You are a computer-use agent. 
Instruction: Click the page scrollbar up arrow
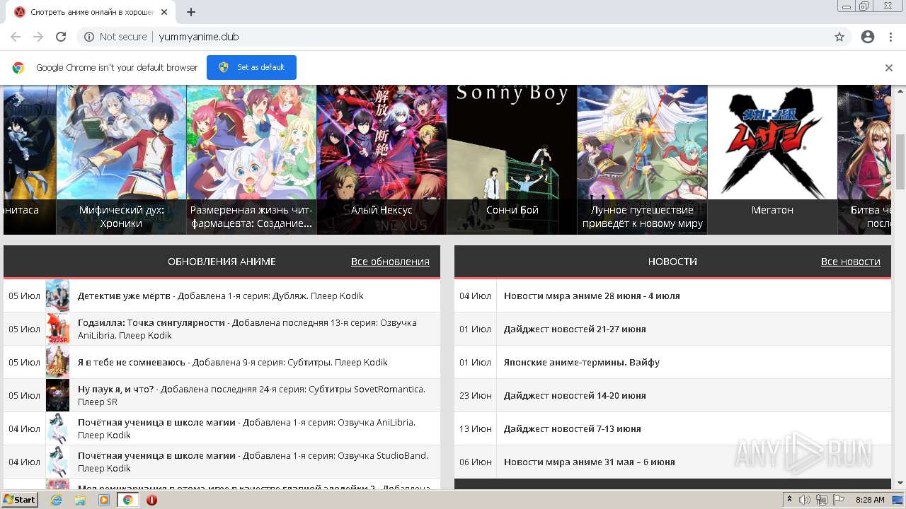coord(900,90)
